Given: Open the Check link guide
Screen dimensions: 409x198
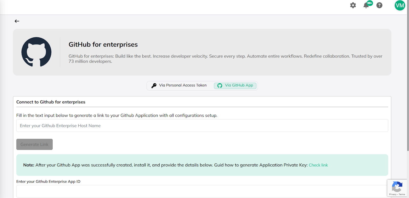Looking at the screenshot, I should pyautogui.click(x=318, y=165).
